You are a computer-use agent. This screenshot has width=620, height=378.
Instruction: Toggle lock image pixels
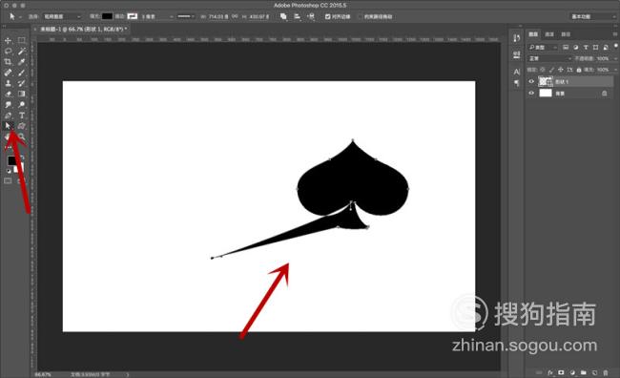551,70
